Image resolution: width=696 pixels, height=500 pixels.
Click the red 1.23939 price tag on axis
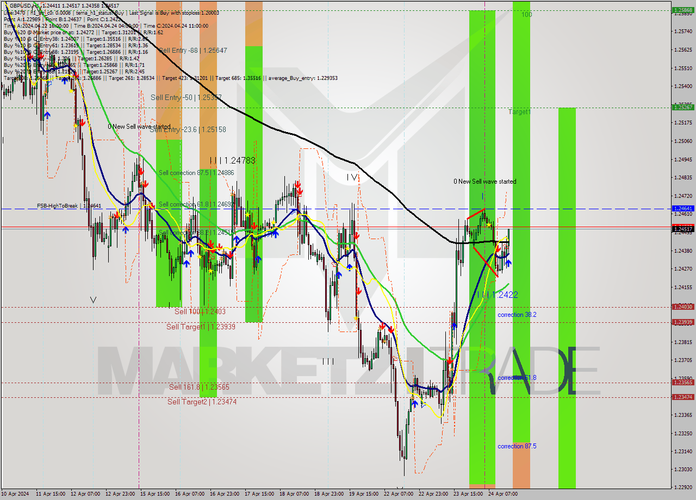click(x=682, y=322)
